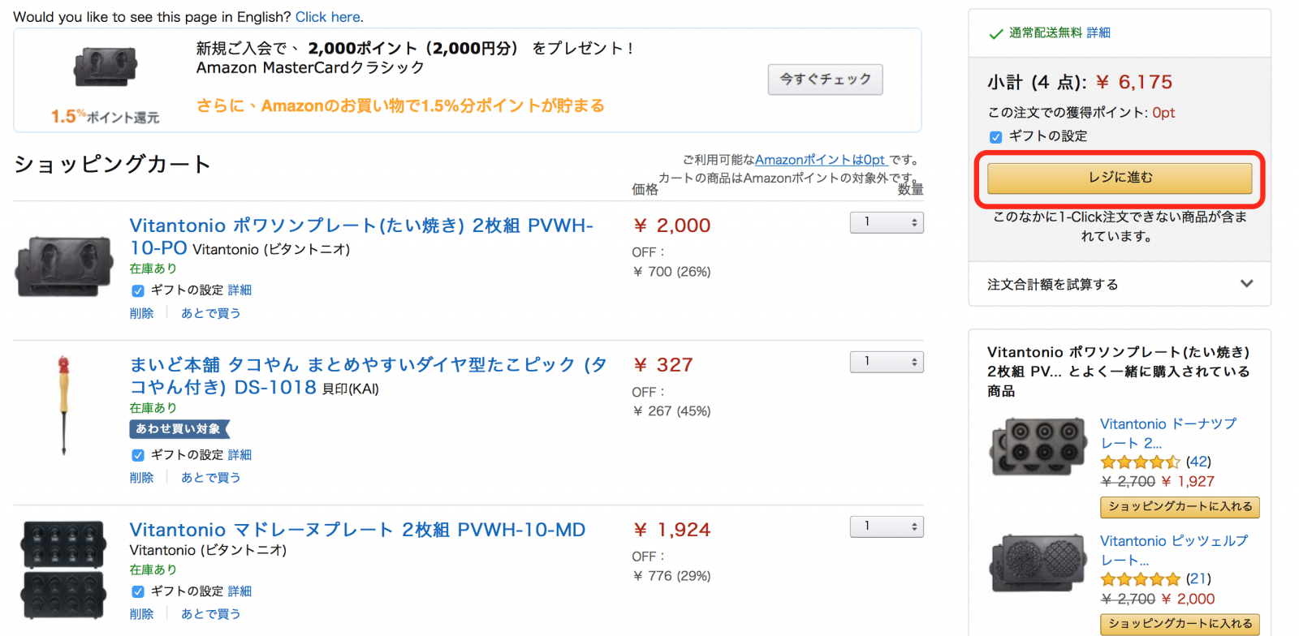The width and height of the screenshot is (1299, 636).
Task: Expand the order total estimate section
Action: click(1120, 284)
